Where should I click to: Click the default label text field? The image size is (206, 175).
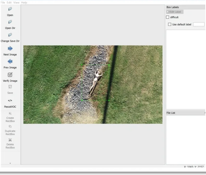click(x=198, y=24)
